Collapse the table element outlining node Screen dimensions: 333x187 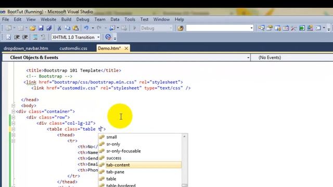pyautogui.click(x=14, y=129)
